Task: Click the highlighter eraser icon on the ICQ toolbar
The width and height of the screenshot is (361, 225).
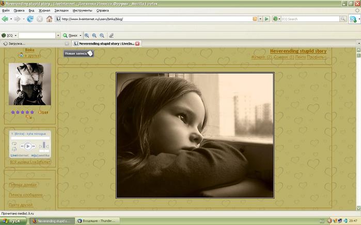Action: pos(111,36)
